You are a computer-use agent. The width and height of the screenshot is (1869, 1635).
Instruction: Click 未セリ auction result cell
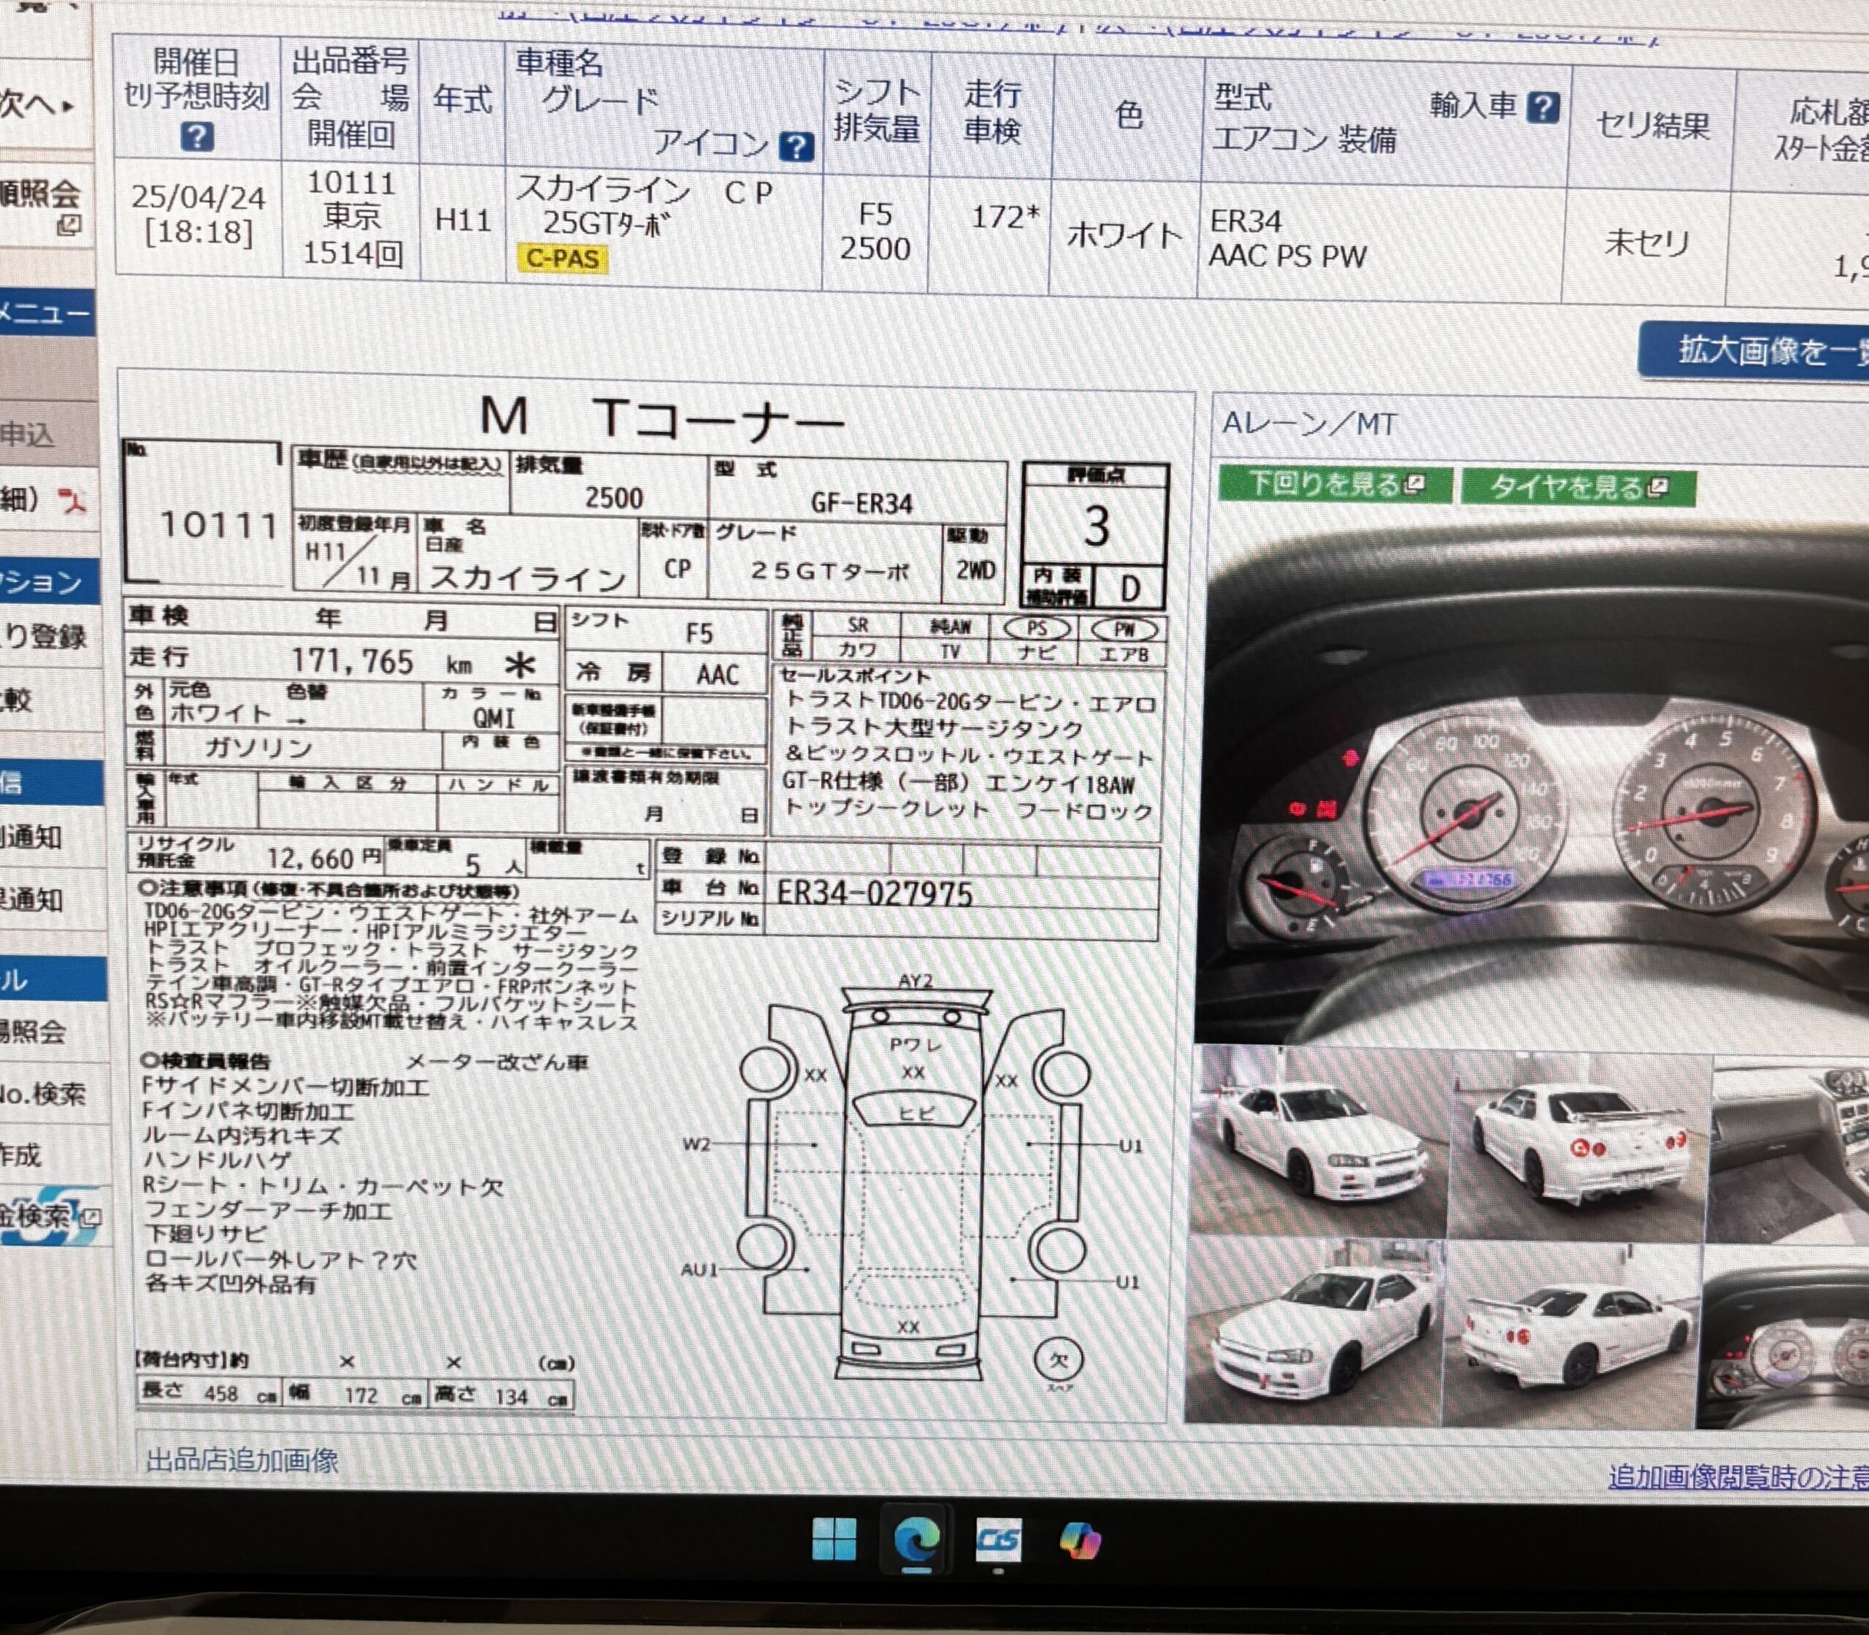click(x=1647, y=242)
